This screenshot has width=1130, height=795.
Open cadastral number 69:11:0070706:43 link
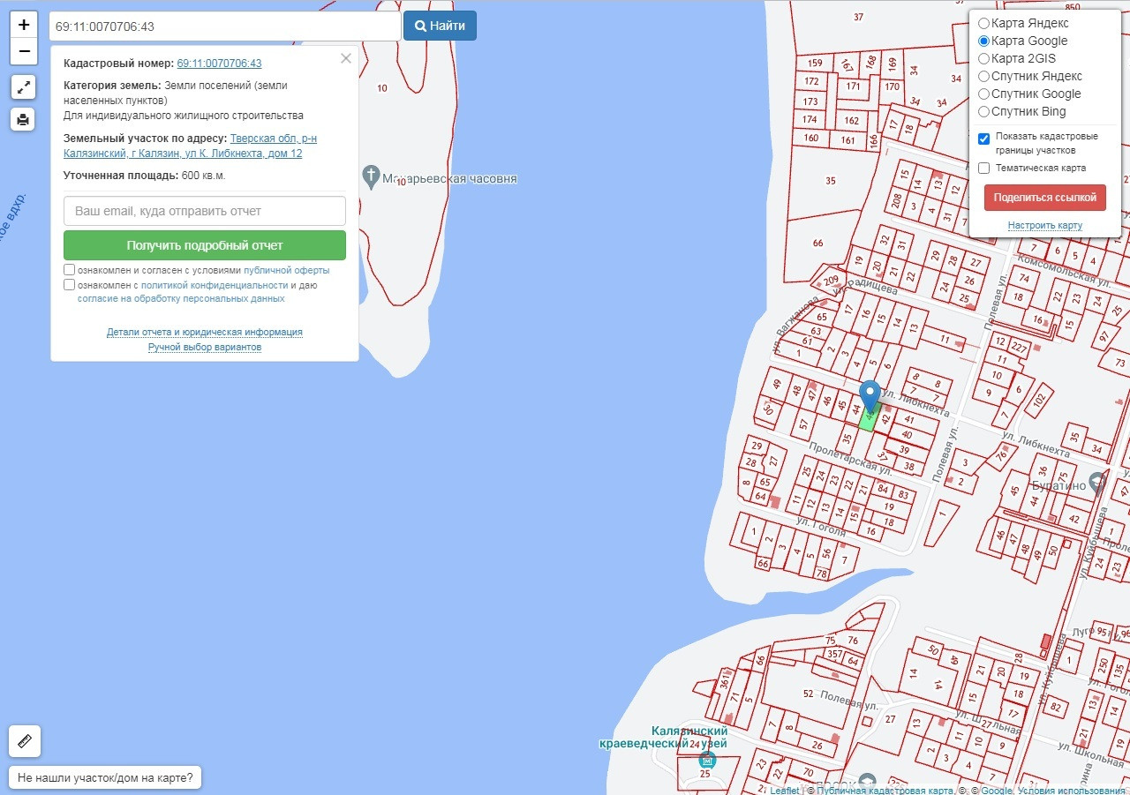pyautogui.click(x=219, y=64)
